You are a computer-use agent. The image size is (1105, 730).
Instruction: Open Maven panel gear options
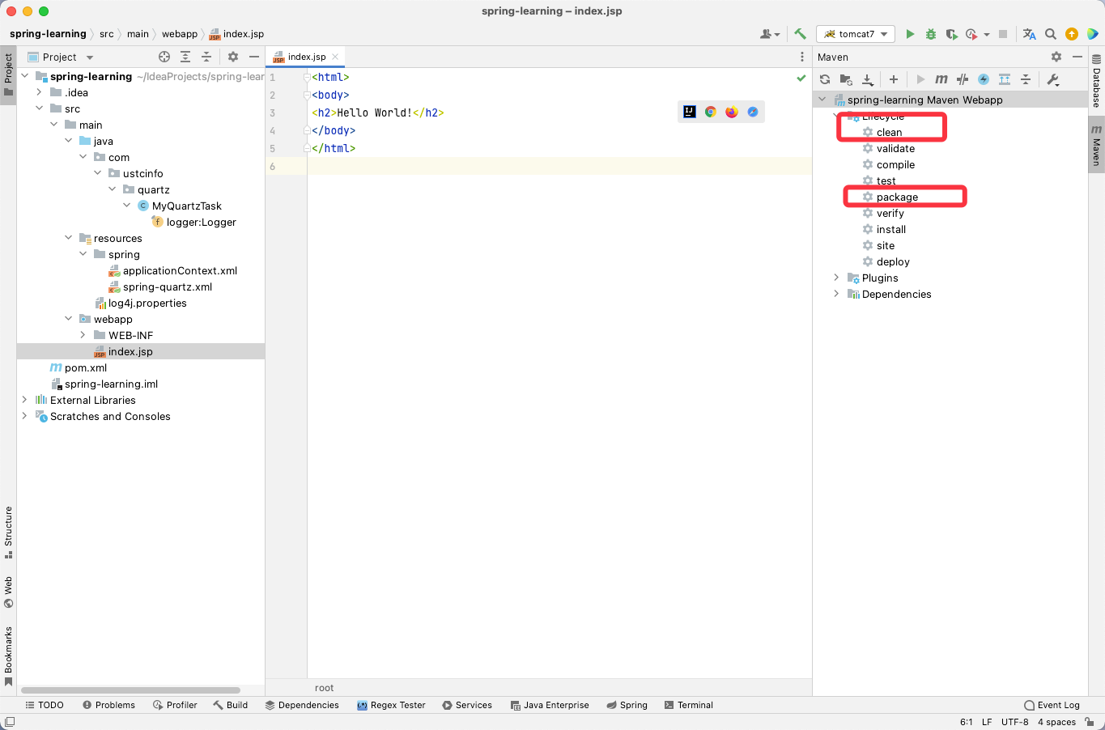[x=1056, y=57]
